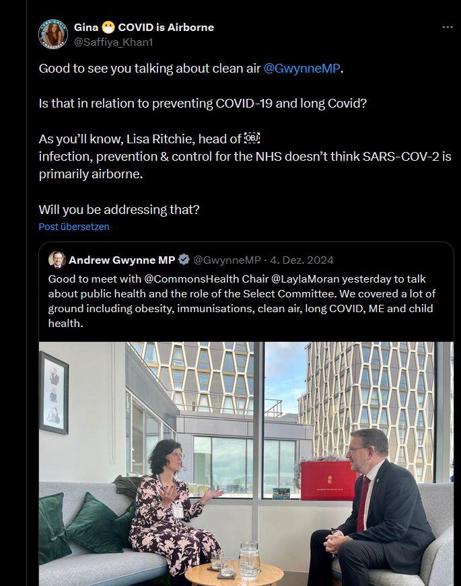
Task: Click display name Gina COVID is Airborne
Action: [x=144, y=28]
